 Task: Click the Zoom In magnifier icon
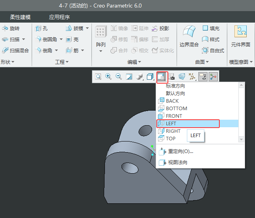(x=108, y=76)
